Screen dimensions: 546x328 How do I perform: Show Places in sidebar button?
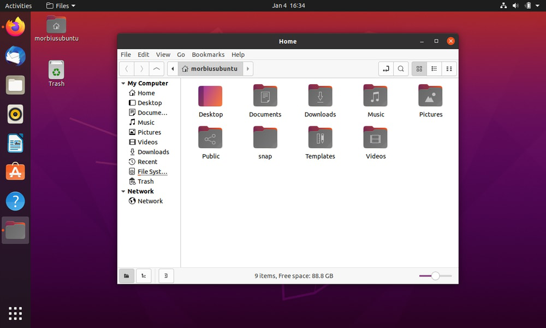[127, 276]
